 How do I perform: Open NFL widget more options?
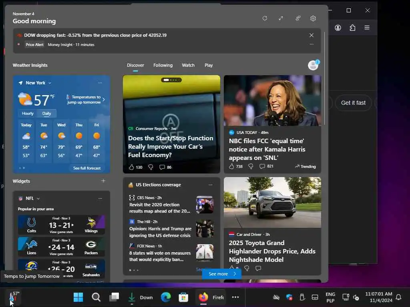coord(100,199)
